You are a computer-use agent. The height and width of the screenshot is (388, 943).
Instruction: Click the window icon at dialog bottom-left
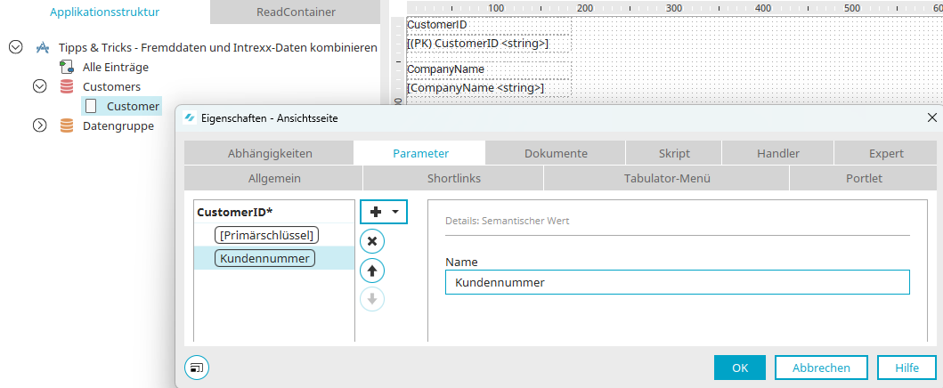197,367
